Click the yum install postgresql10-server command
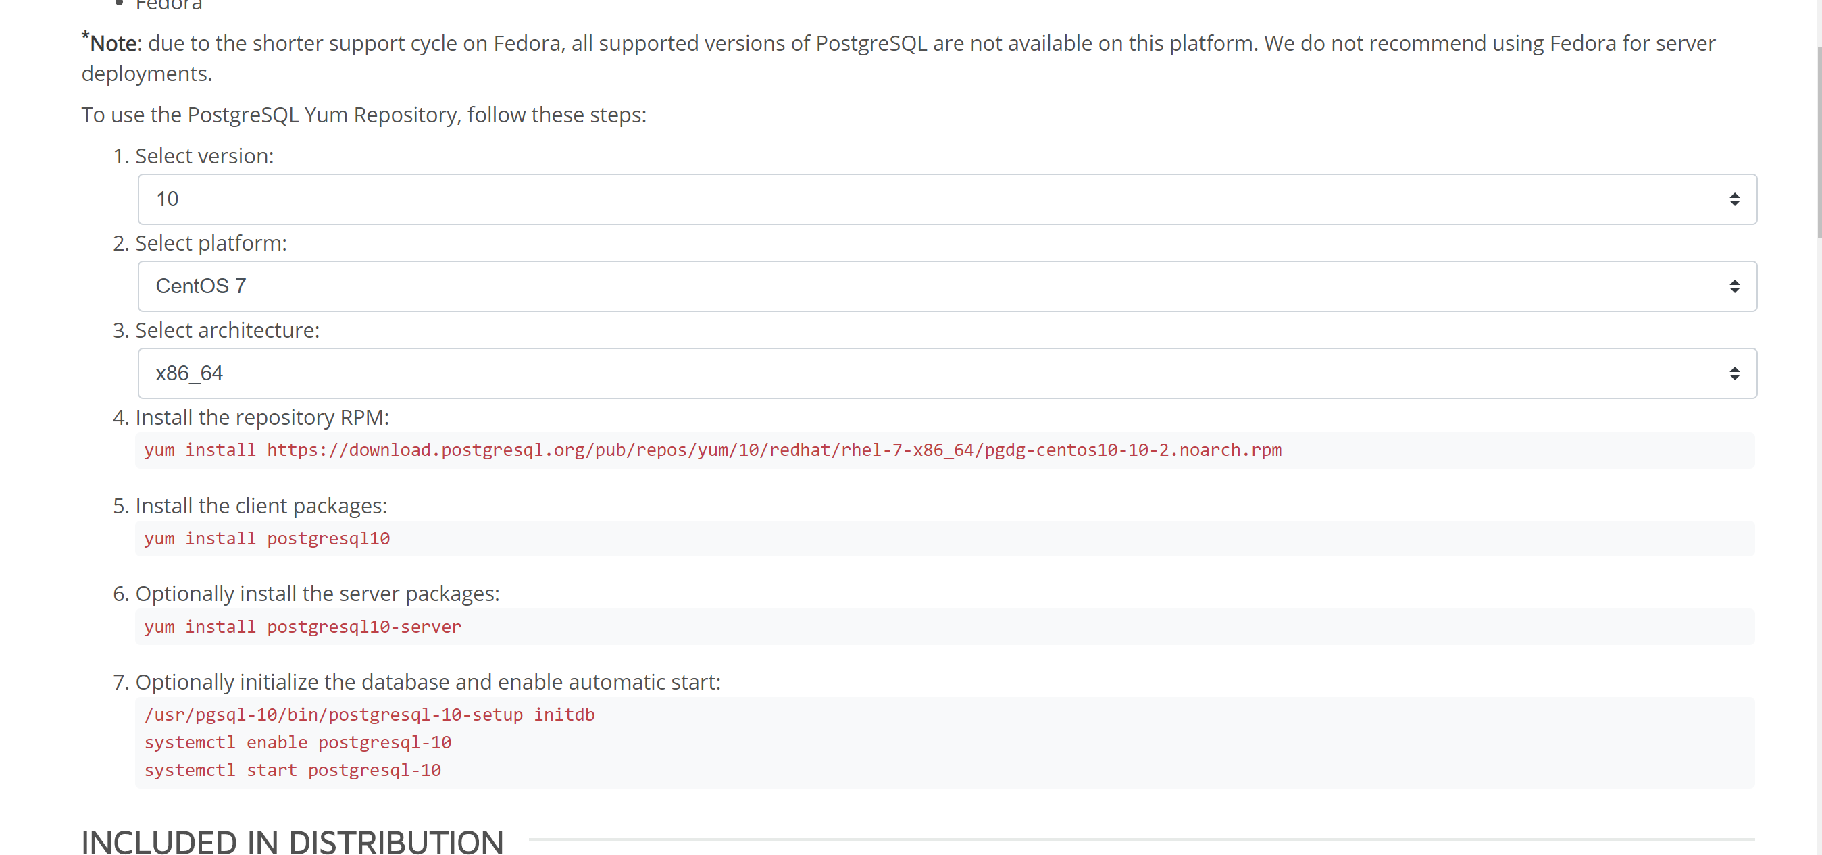The width and height of the screenshot is (1822, 855). [x=302, y=627]
